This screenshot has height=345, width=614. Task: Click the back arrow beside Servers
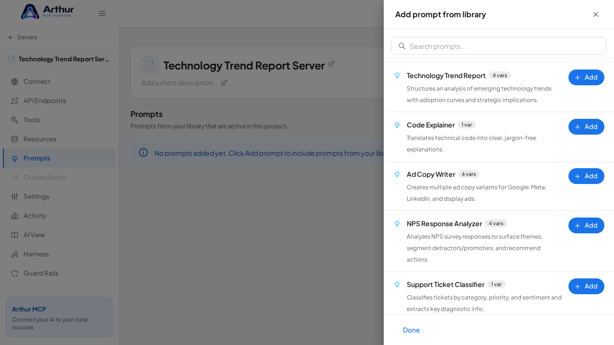point(11,37)
